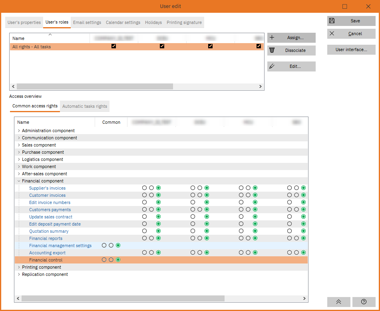Collapse the Financial component node
380x311 pixels.
click(19, 181)
